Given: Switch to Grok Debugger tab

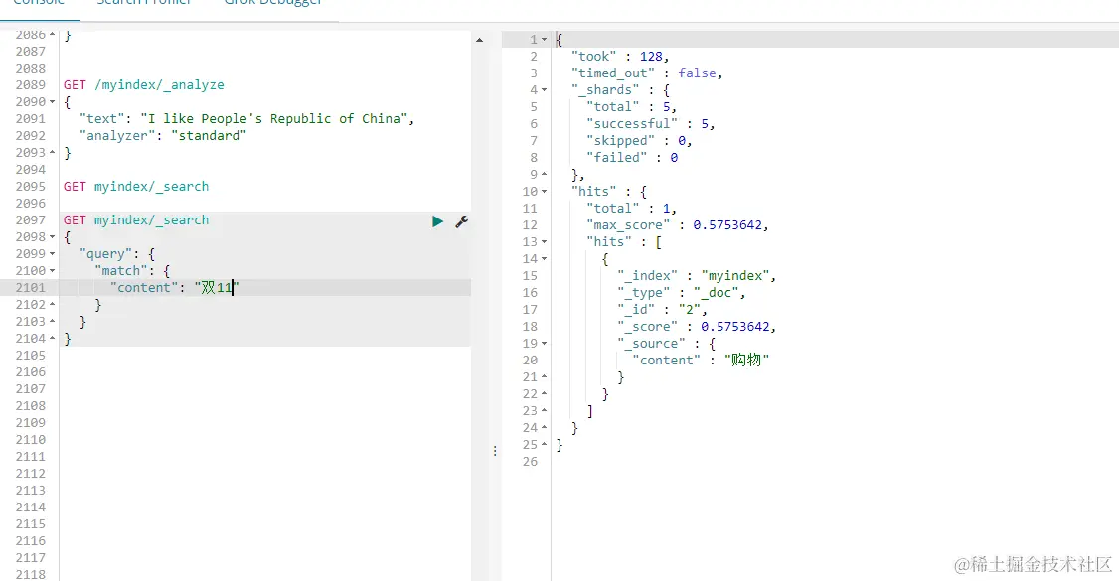Looking at the screenshot, I should tap(272, 3).
